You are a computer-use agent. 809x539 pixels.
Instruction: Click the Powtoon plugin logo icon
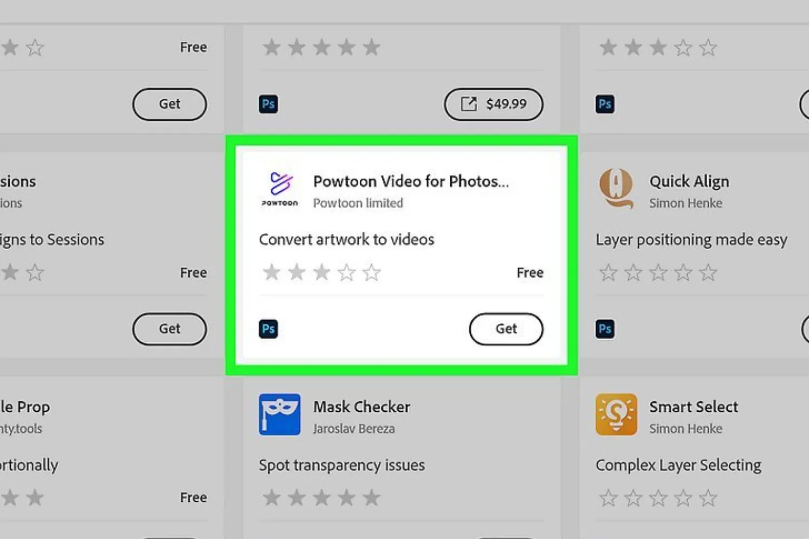click(279, 189)
